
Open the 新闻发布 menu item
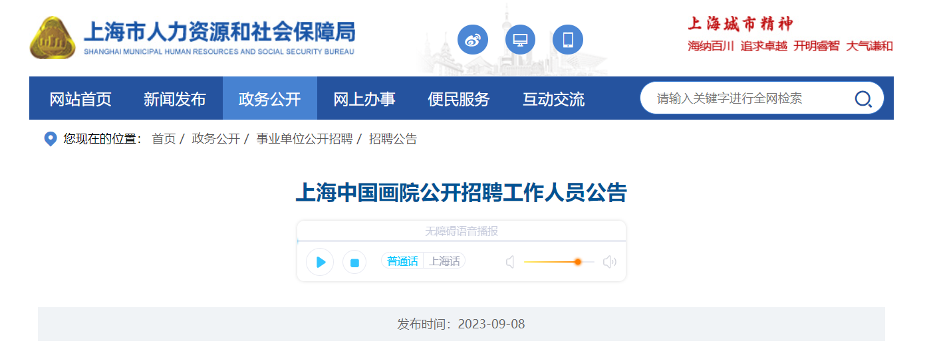click(x=175, y=99)
